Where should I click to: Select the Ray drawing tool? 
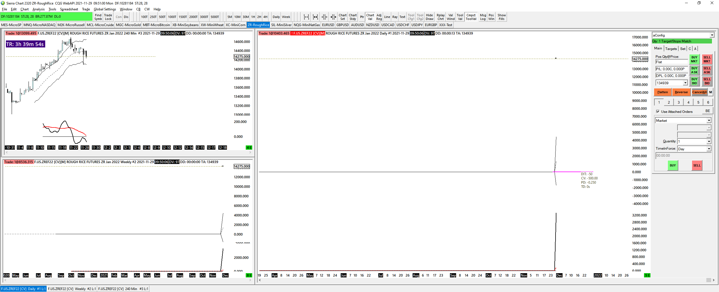[x=395, y=17]
